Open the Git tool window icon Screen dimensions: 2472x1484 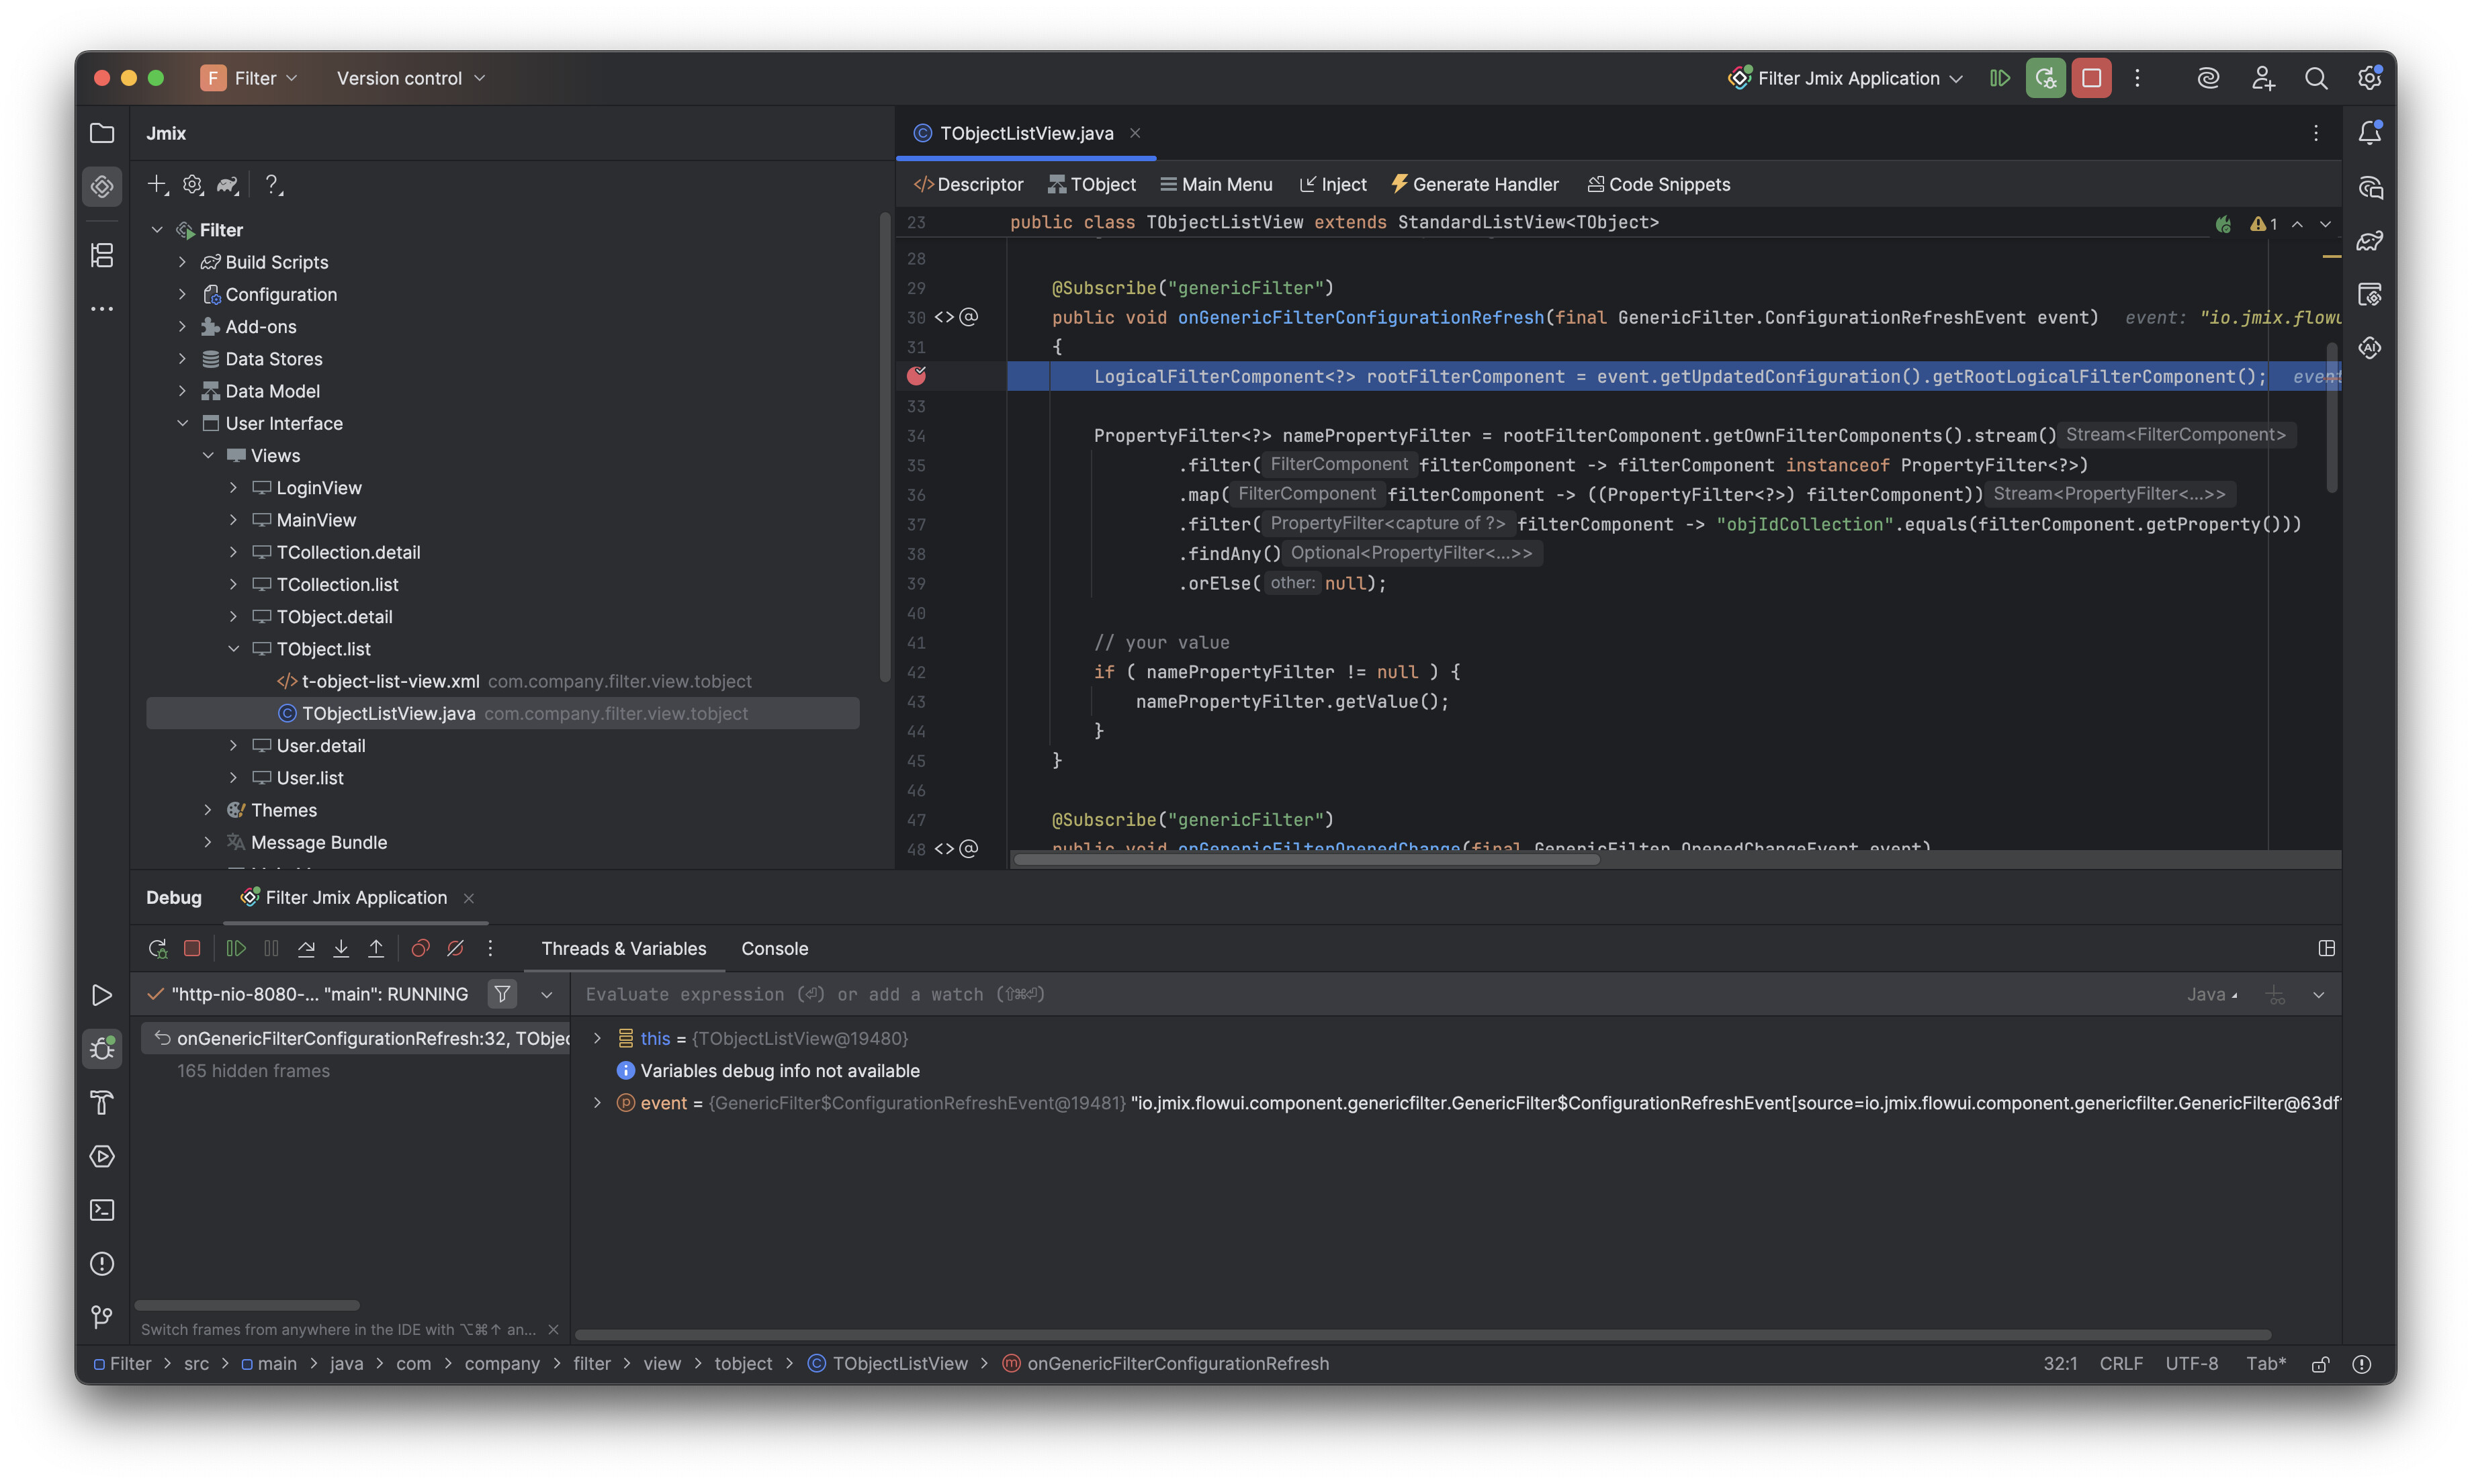pyautogui.click(x=102, y=1317)
